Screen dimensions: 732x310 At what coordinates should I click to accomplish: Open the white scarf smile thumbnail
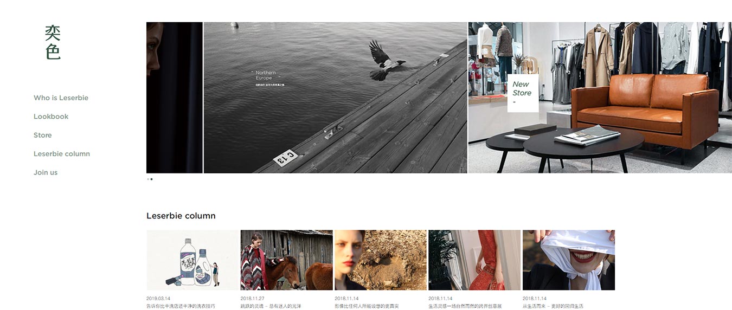pyautogui.click(x=569, y=260)
